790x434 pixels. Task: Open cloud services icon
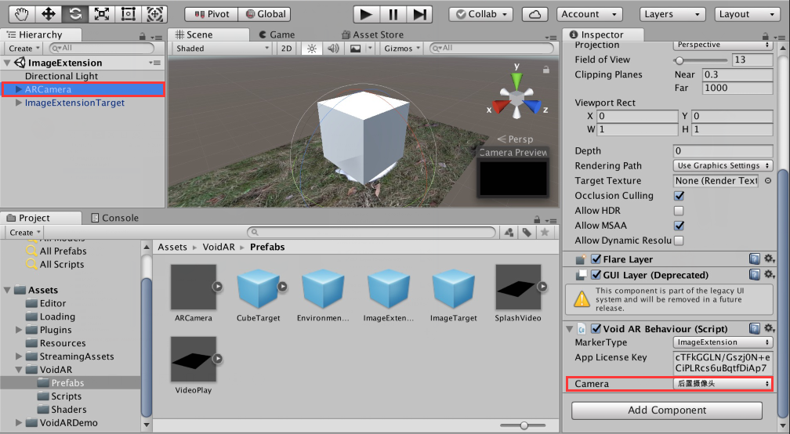tap(535, 14)
